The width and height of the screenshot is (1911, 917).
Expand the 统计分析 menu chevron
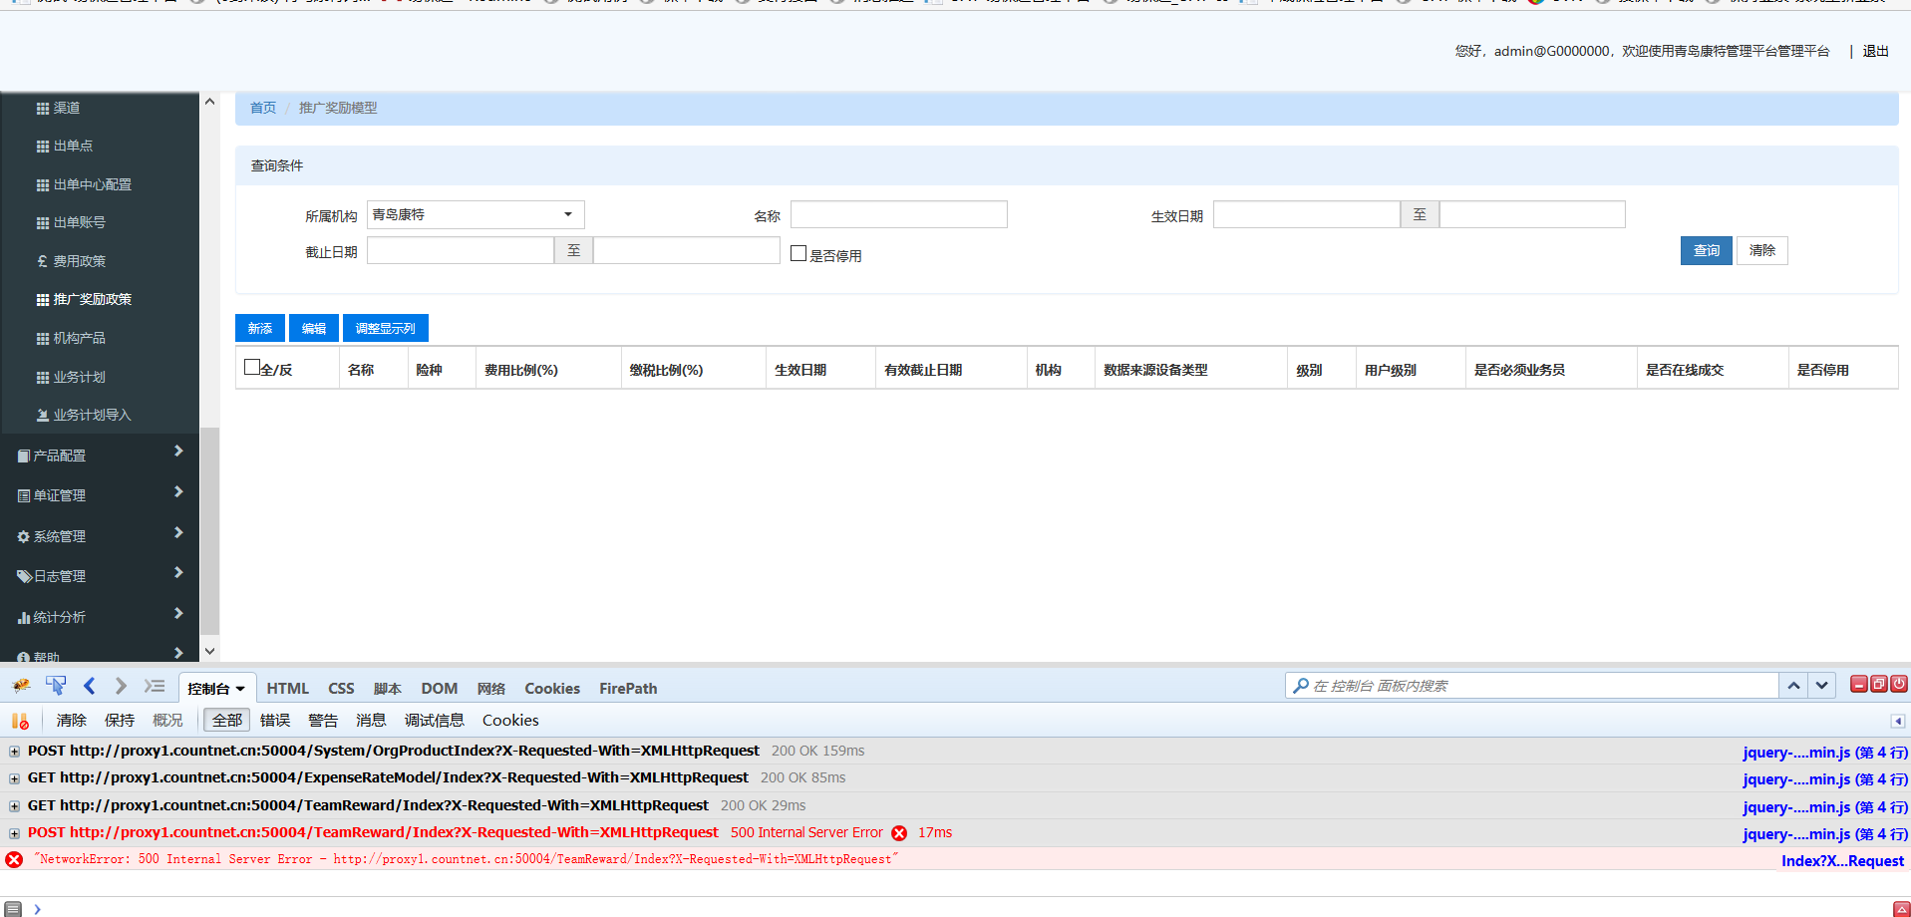click(178, 613)
